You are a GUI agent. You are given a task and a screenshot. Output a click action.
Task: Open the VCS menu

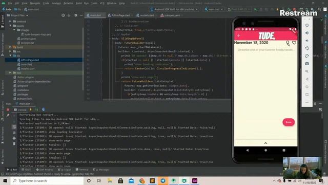[x=102, y=4]
